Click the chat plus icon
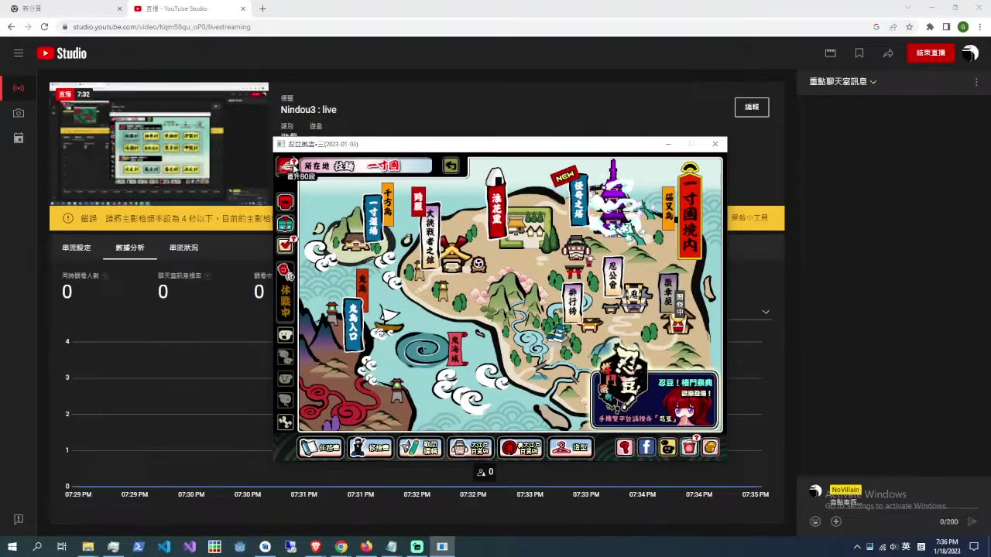The width and height of the screenshot is (991, 557). (x=836, y=521)
